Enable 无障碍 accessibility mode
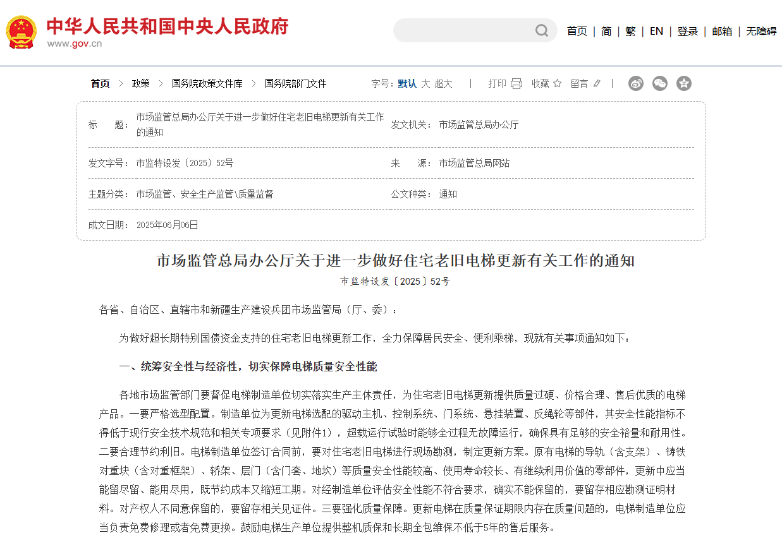This screenshot has width=782, height=540. 761,31
